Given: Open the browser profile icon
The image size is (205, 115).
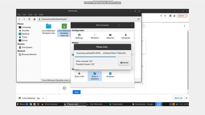Looking at the screenshot, I should 174,16.
